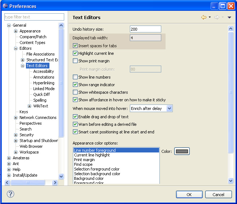Enable Show line numbers
The width and height of the screenshot is (237, 204).
(x=75, y=77)
